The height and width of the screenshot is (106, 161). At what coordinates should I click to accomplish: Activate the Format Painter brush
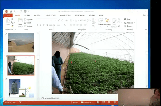tap(12, 26)
